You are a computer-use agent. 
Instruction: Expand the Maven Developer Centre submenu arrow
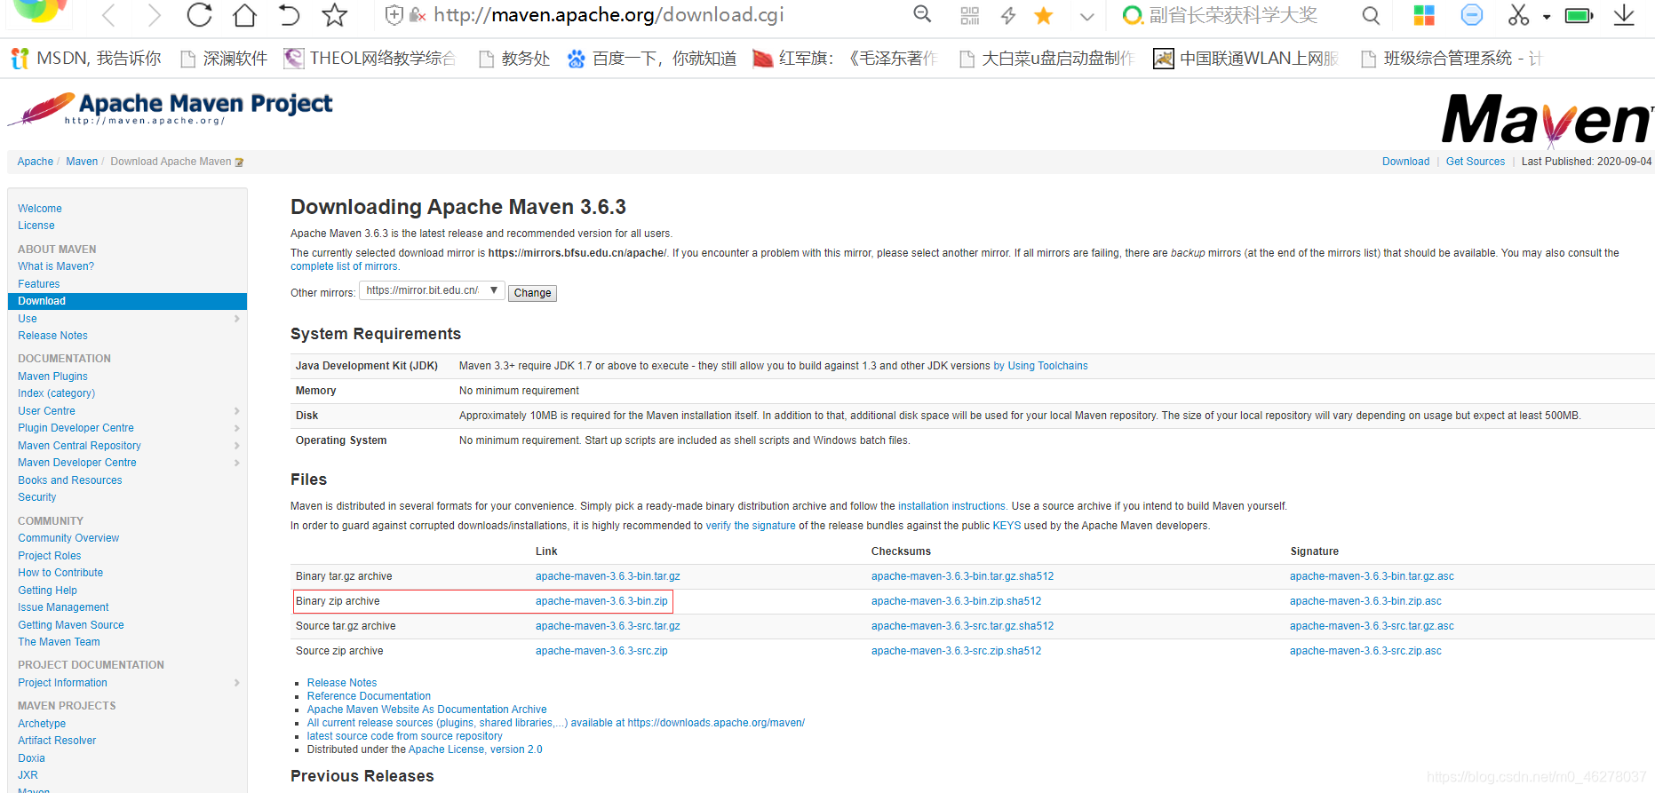237,463
